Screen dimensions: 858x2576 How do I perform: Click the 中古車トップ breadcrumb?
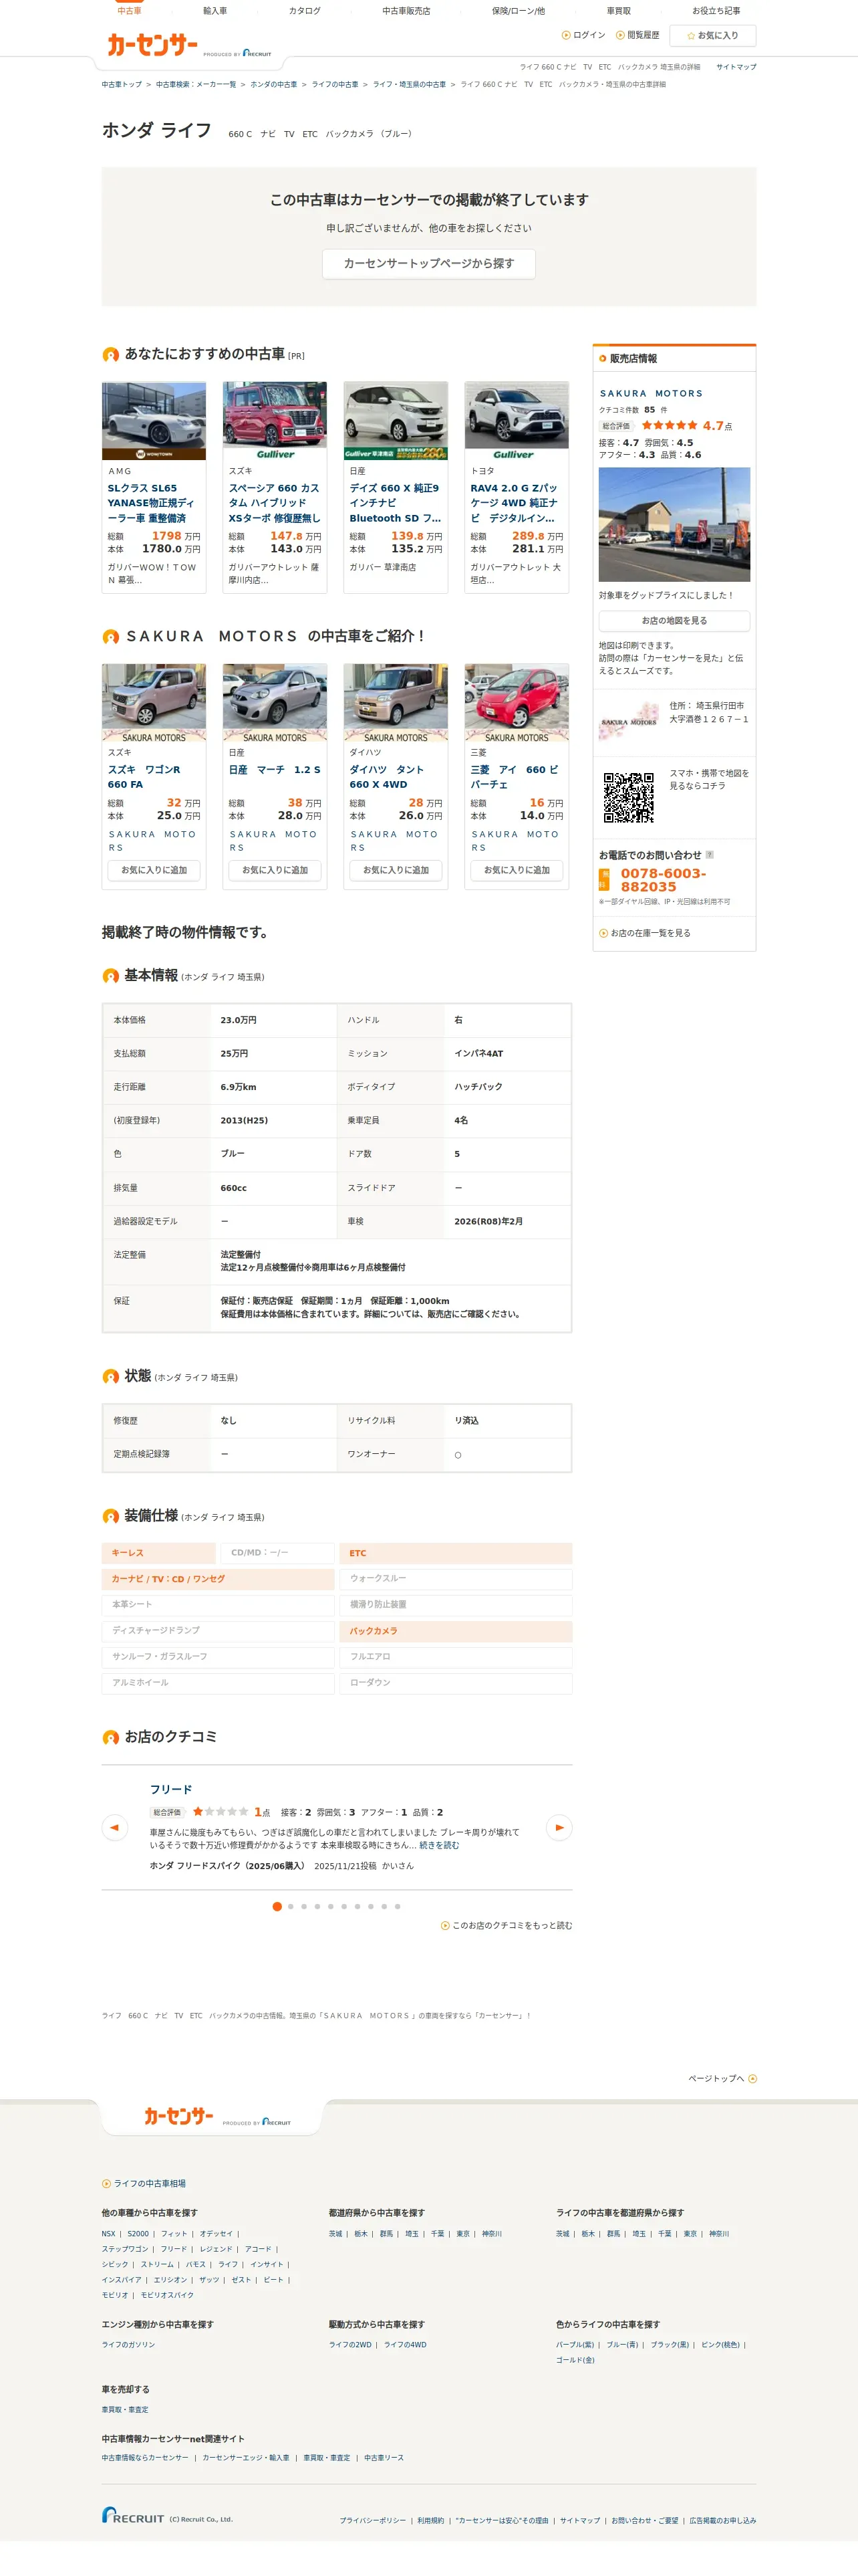click(x=122, y=85)
